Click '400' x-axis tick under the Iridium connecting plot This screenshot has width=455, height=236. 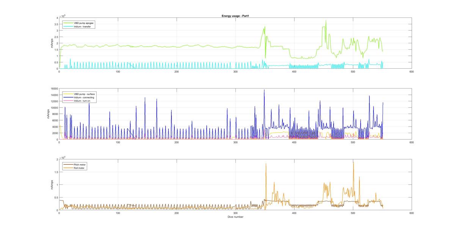point(294,142)
